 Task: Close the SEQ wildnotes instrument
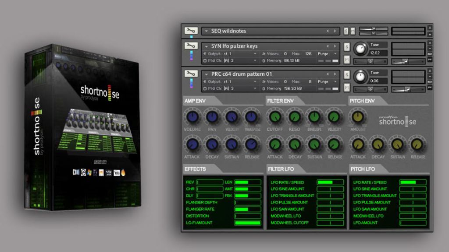[430, 28]
